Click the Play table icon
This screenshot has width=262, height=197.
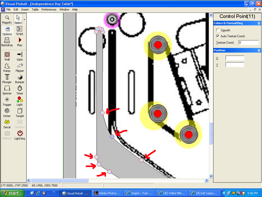click(20, 42)
